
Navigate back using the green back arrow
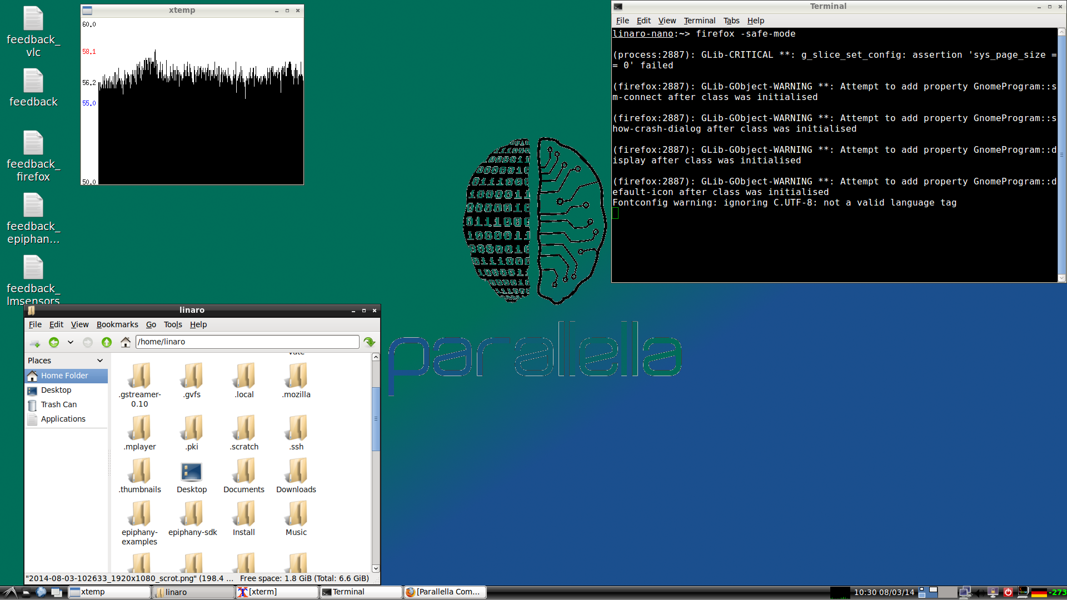coord(54,342)
